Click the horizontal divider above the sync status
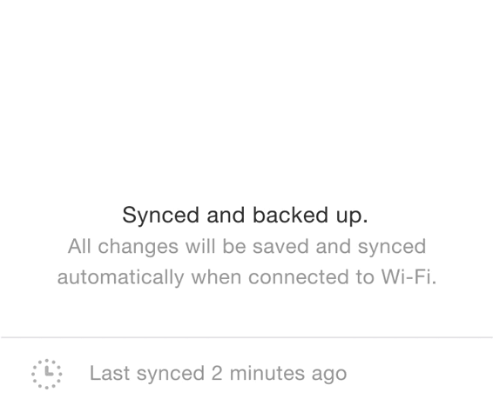Viewport: 493px width, 412px height. (246, 337)
